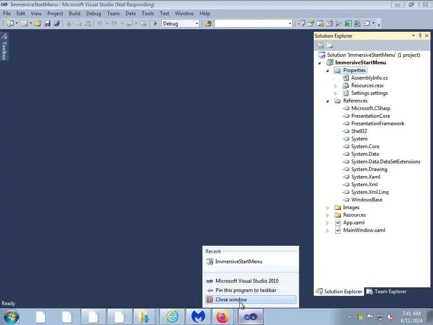Open New Project icon's dropdown arrow
Screen dimensions: 433x325
[x=16, y=24]
